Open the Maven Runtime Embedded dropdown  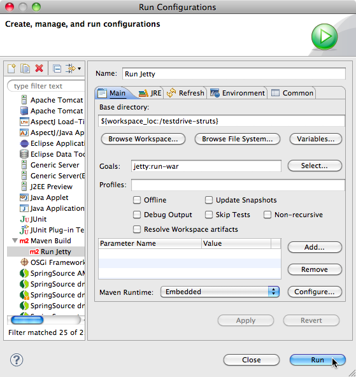click(220, 292)
